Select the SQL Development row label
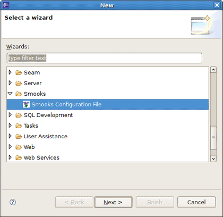 (48, 115)
